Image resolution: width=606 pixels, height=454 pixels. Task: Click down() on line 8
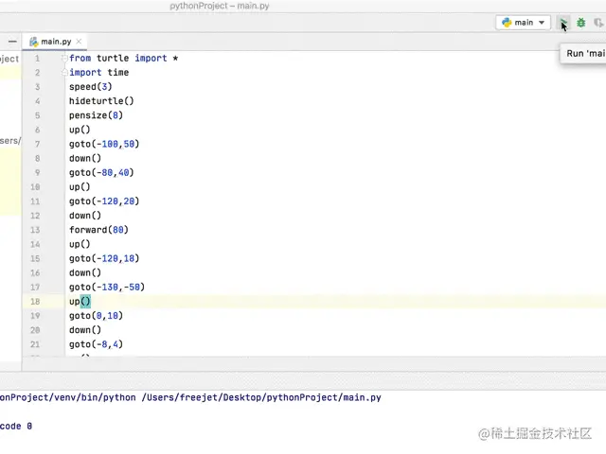coord(85,158)
